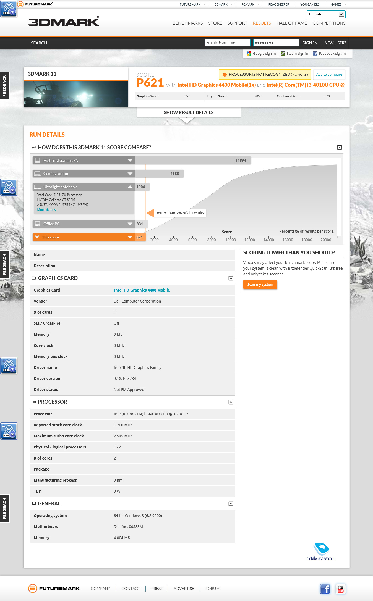This screenshot has width=373, height=601.
Task: Collapse the Processor section
Action: (x=231, y=402)
